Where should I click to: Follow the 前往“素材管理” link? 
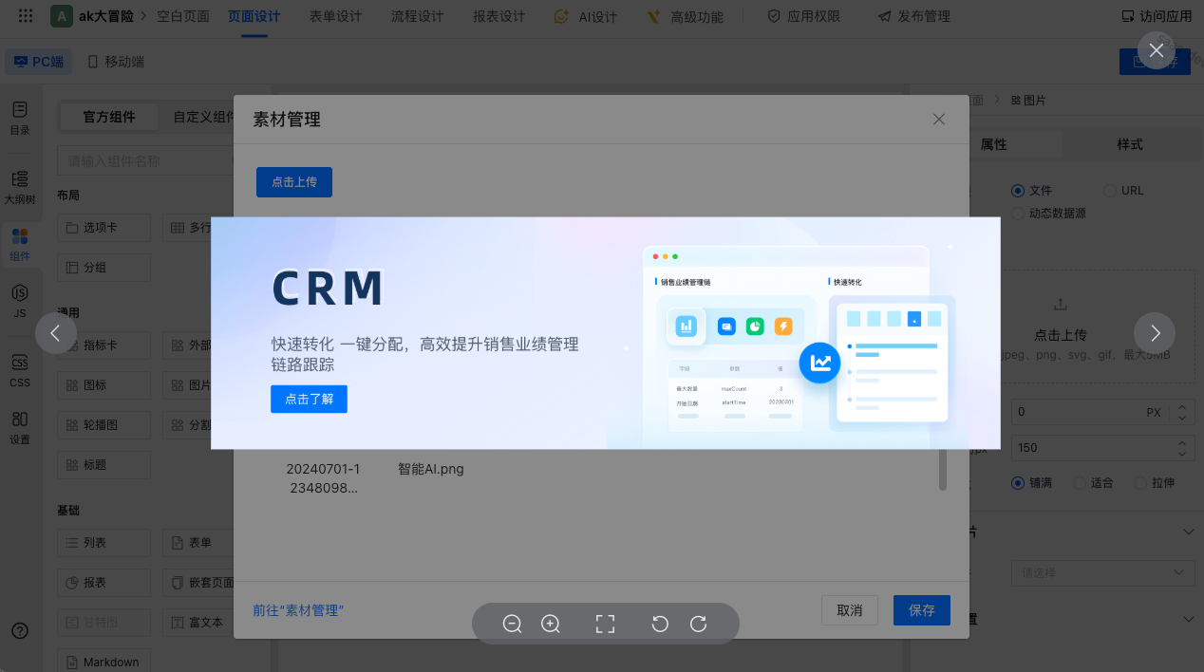click(x=298, y=610)
